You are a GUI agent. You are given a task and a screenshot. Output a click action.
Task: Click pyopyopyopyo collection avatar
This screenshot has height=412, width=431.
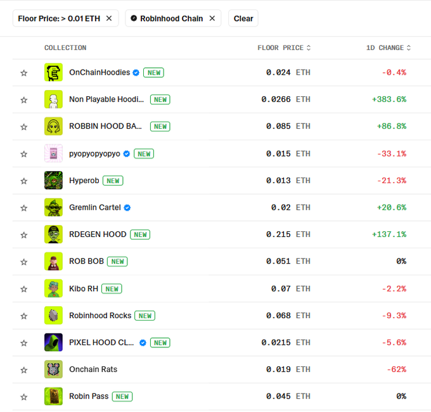click(x=53, y=153)
